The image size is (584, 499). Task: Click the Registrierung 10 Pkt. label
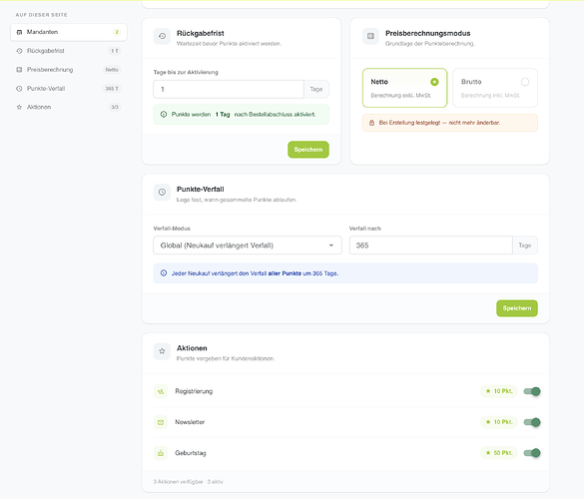pos(503,391)
